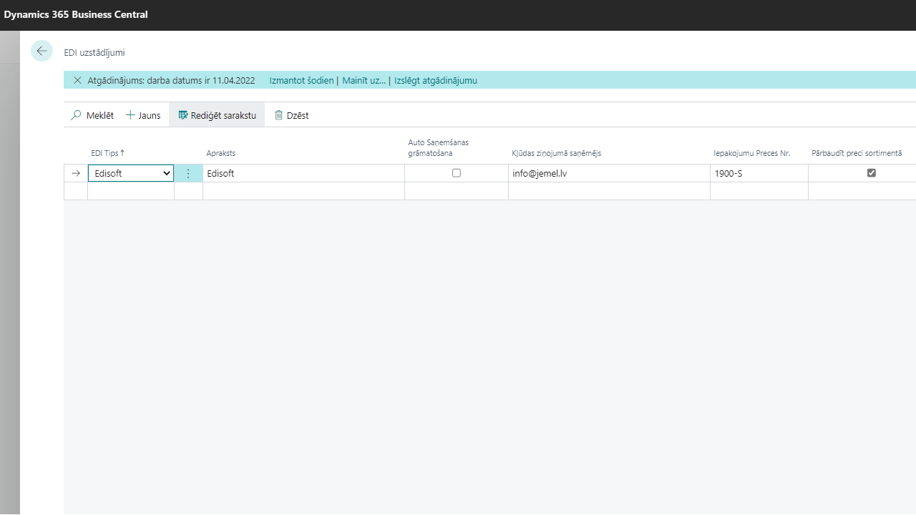Enable Auto Saņemšanas grāmatošana checkbox
This screenshot has height=515, width=916.
(457, 173)
